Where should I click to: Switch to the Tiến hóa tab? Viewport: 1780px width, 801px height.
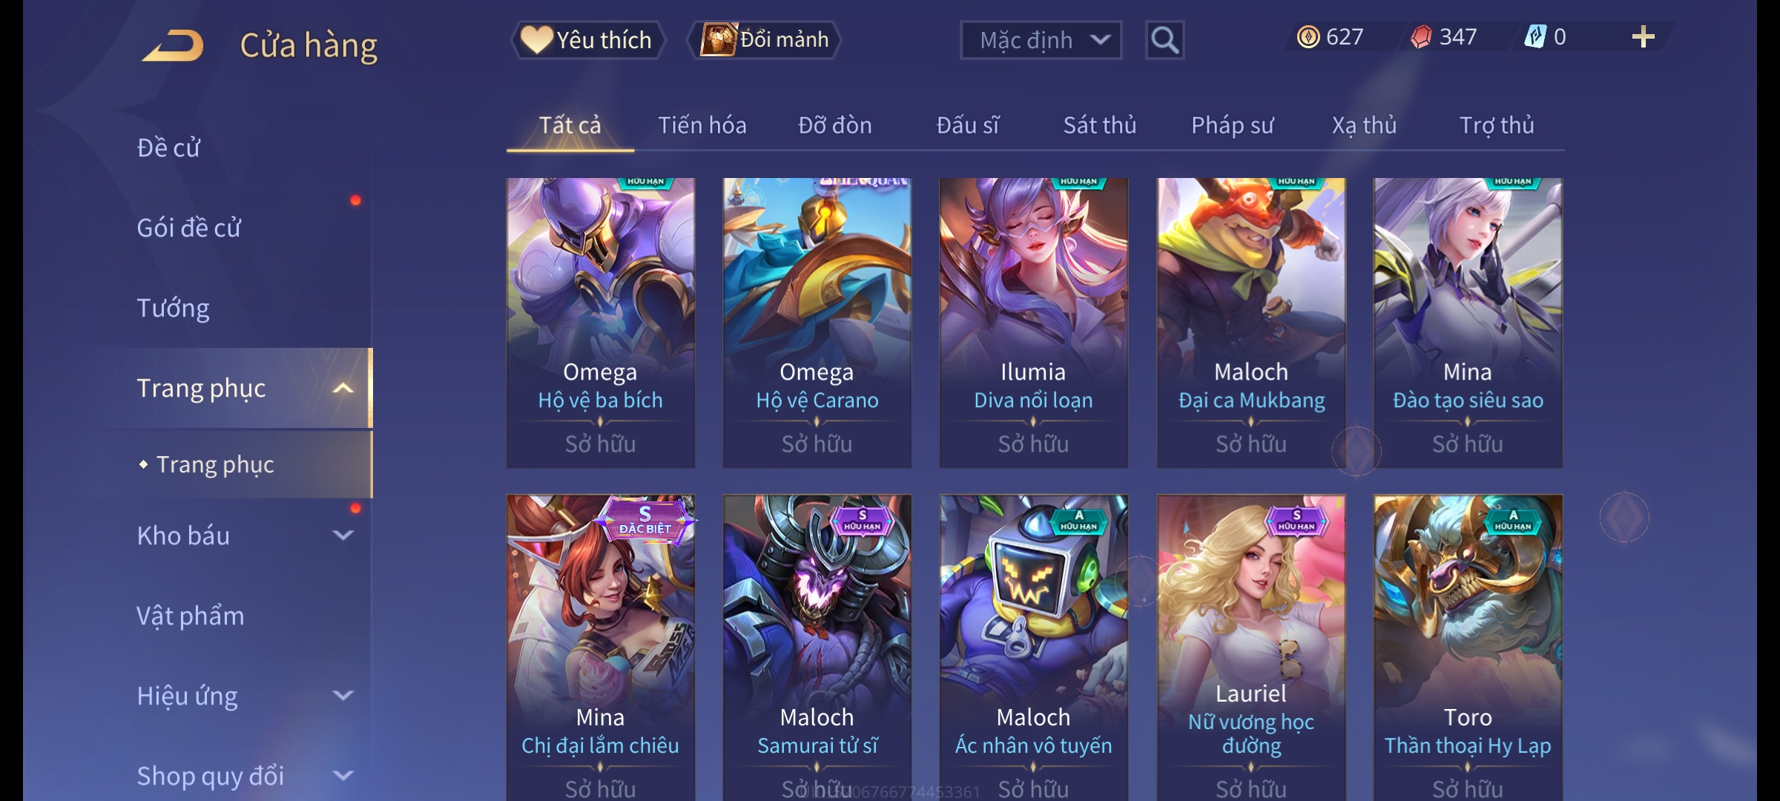pos(702,125)
